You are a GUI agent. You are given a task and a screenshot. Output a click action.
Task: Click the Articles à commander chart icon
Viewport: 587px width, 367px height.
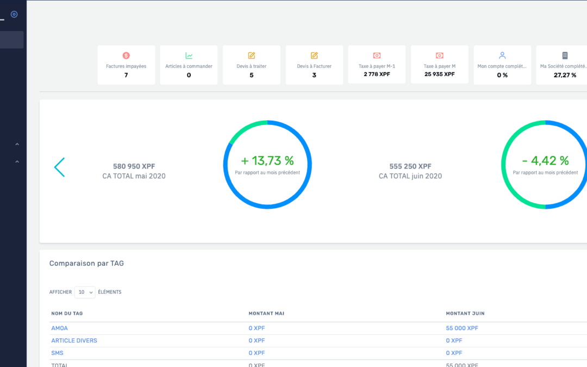coord(189,55)
